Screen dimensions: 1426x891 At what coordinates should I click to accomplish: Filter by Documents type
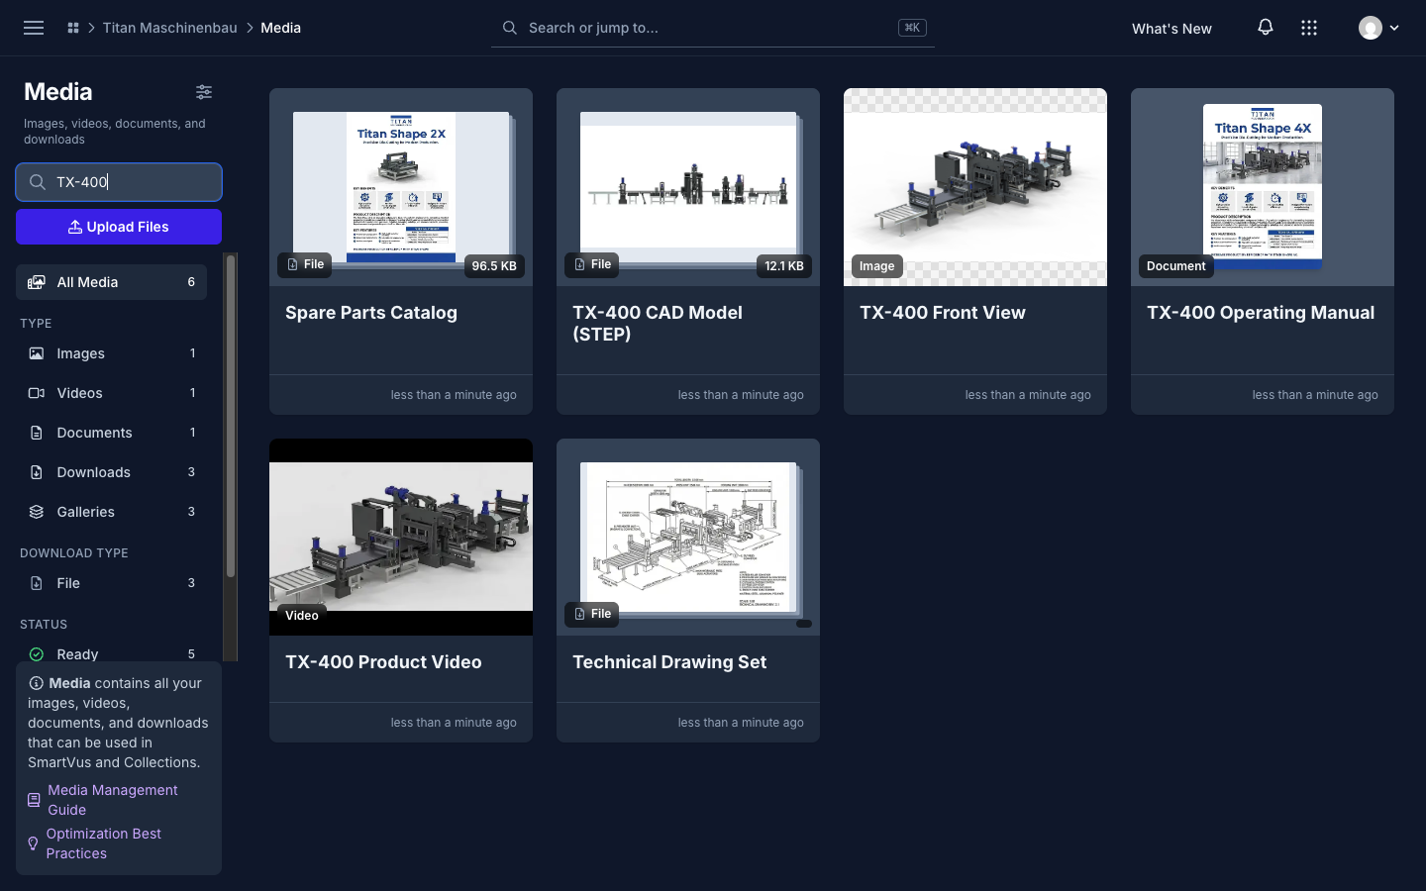point(112,433)
